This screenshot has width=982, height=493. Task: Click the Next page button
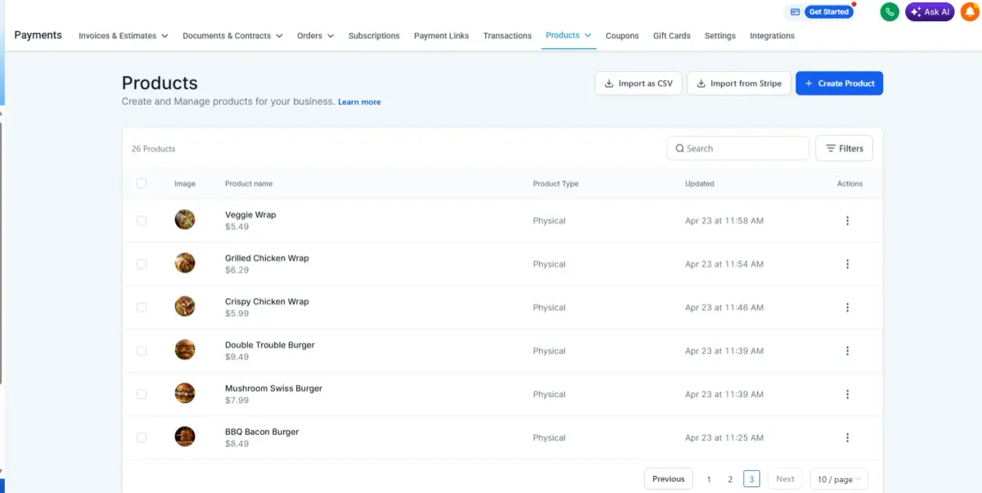click(x=785, y=479)
